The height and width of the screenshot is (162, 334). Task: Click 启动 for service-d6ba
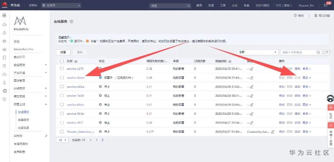pos(297,87)
